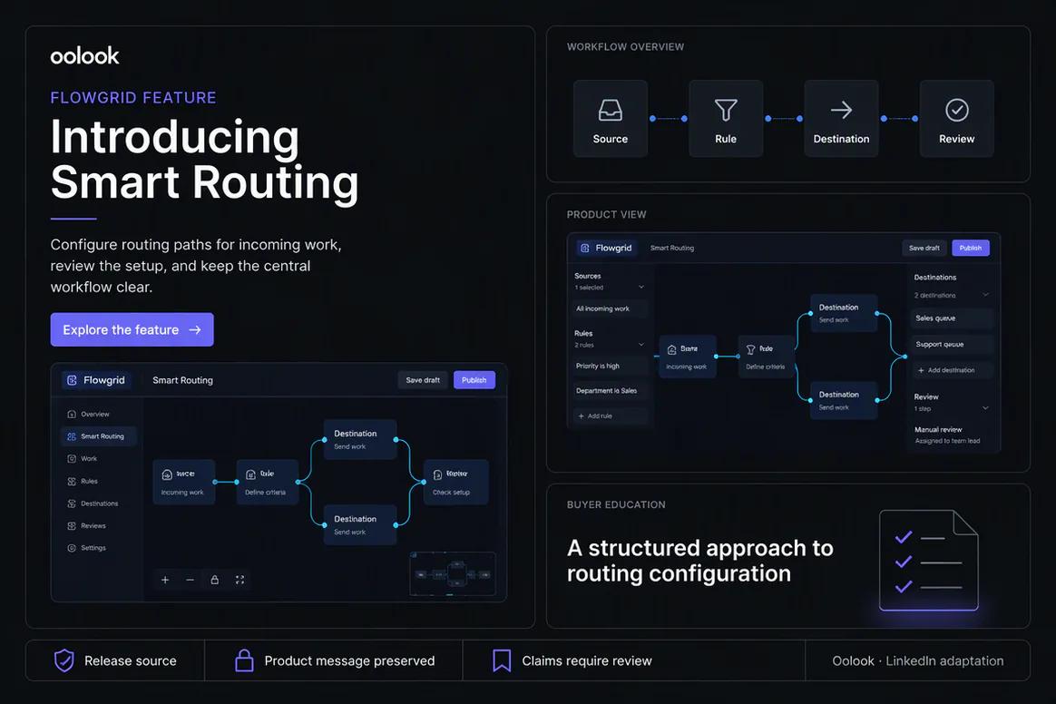Viewport: 1056px width, 704px height.
Task: Zoom out with the minus canvas control
Action: (x=190, y=580)
